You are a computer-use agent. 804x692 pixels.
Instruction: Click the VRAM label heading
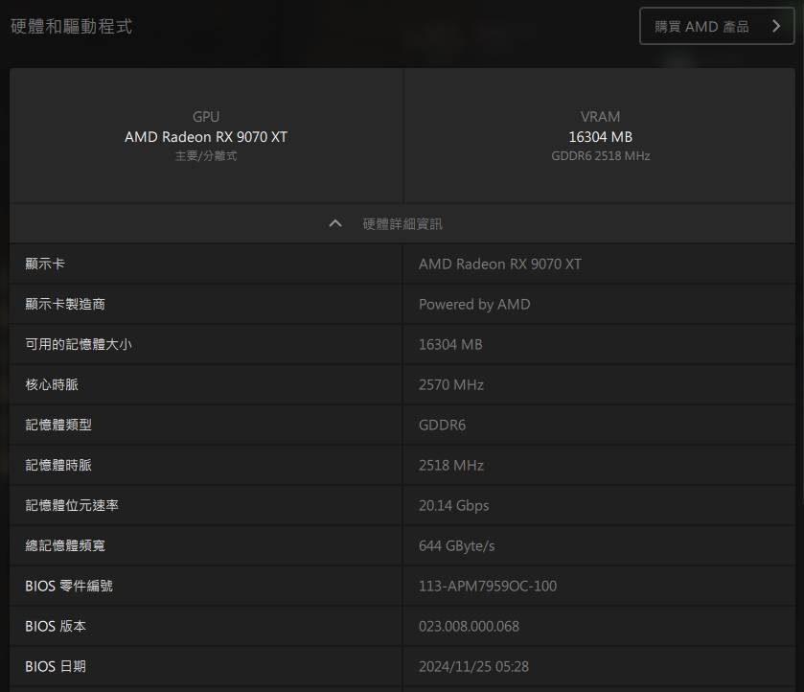[x=601, y=117]
